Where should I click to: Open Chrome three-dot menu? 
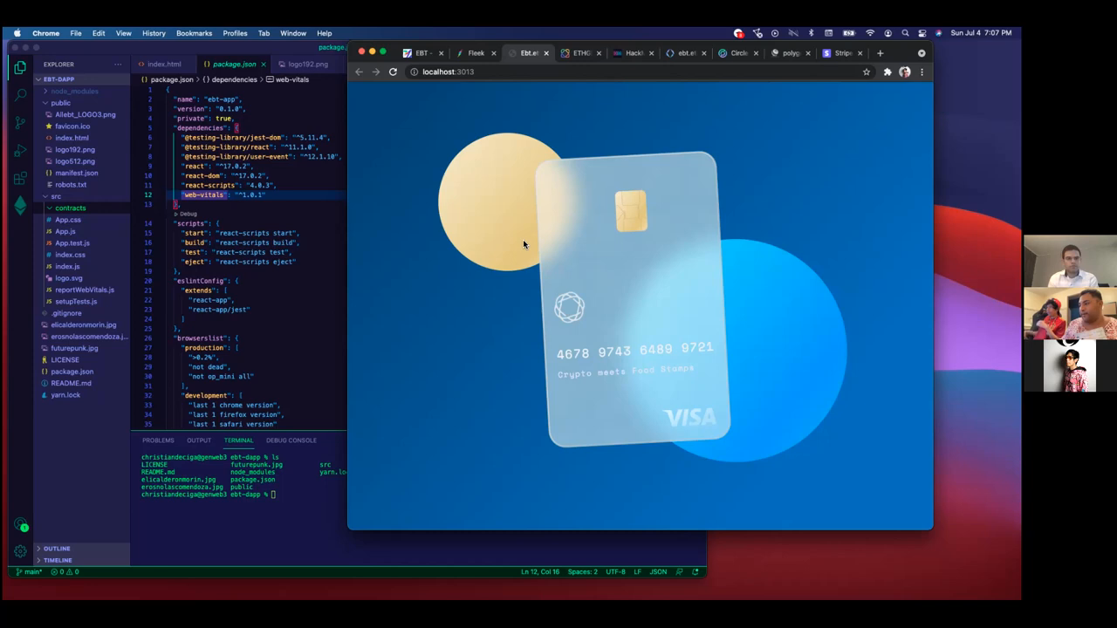(922, 72)
